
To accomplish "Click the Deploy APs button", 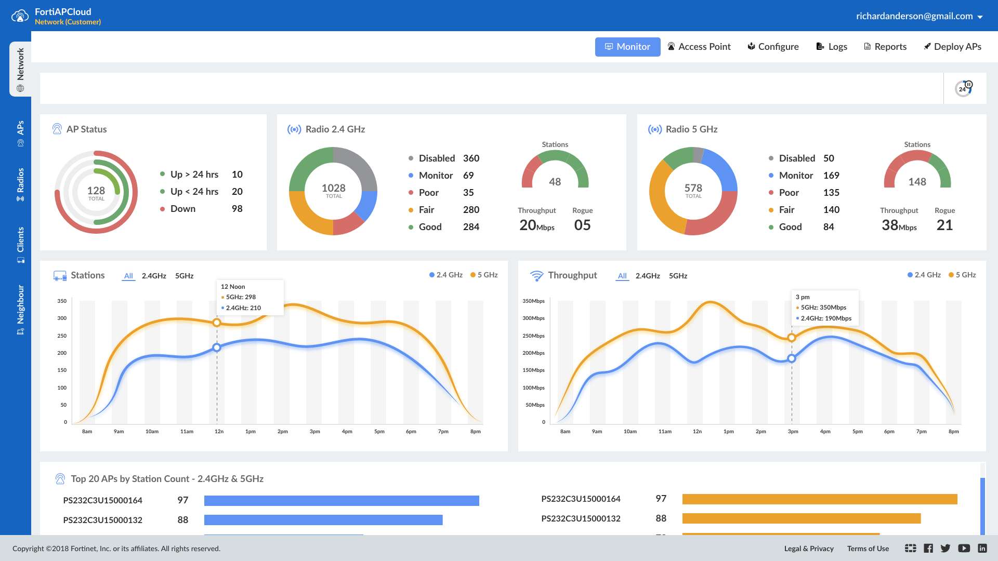I will (952, 47).
